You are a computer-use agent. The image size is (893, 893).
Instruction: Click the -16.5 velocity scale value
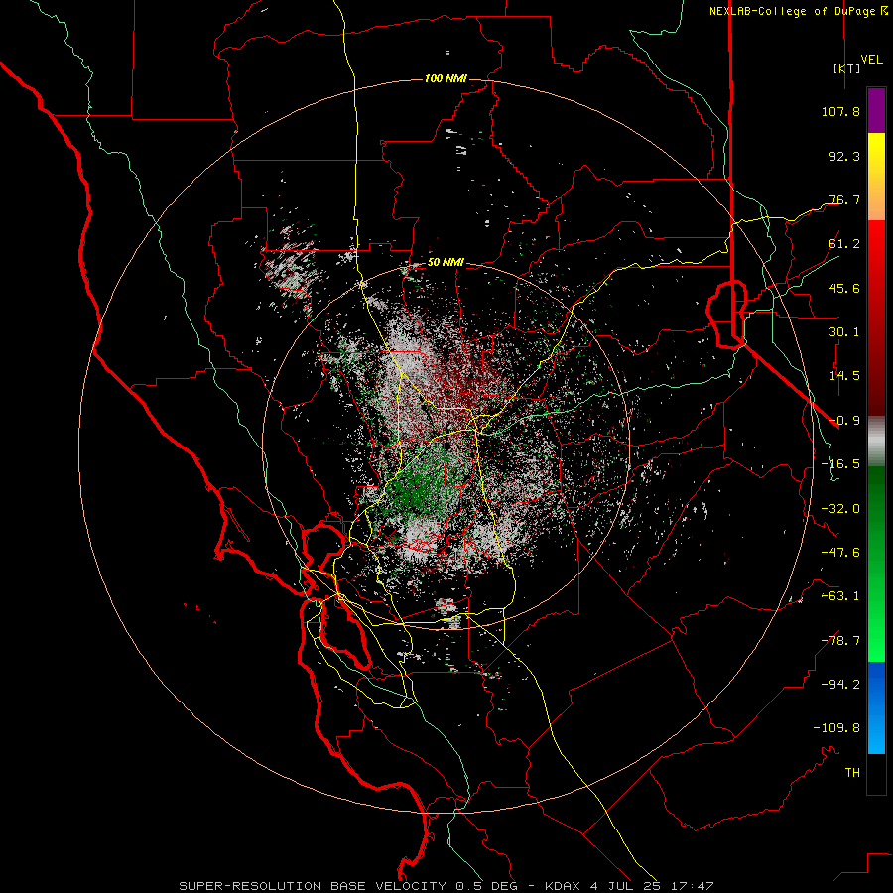pyautogui.click(x=840, y=464)
